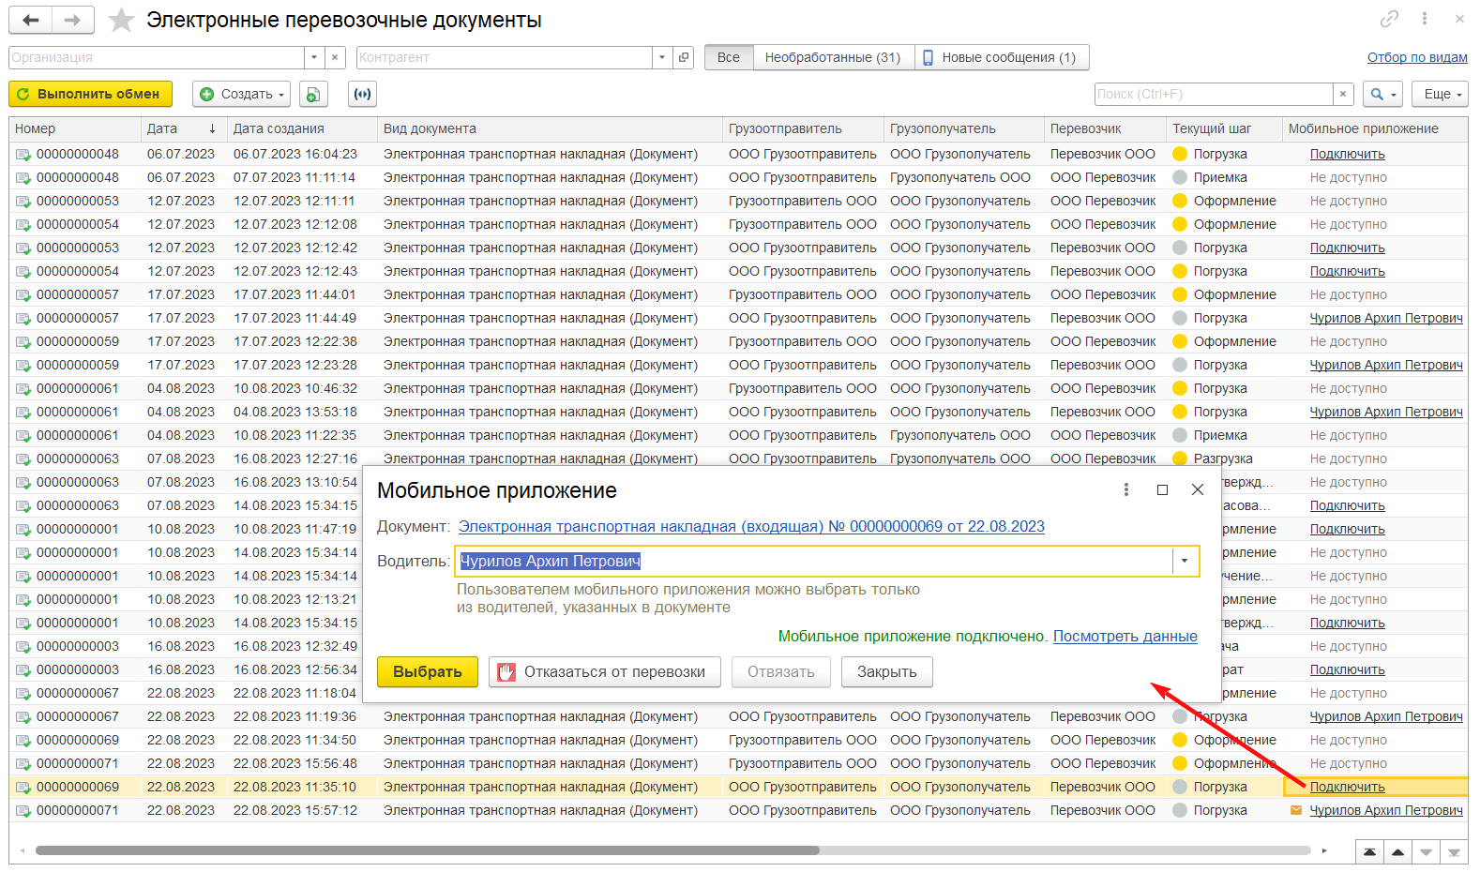The image size is (1480, 872).
Task: Expand the Организация dropdown
Action: click(x=314, y=57)
